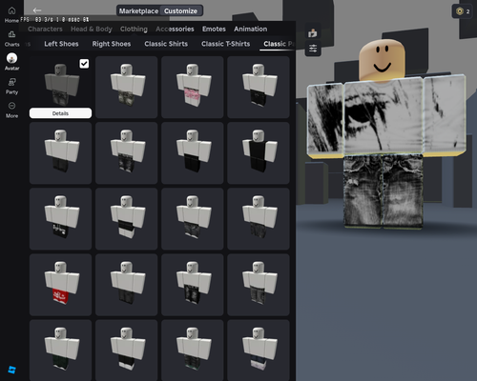Click the 3D avatar preview head
The image size is (477, 381).
point(382,60)
